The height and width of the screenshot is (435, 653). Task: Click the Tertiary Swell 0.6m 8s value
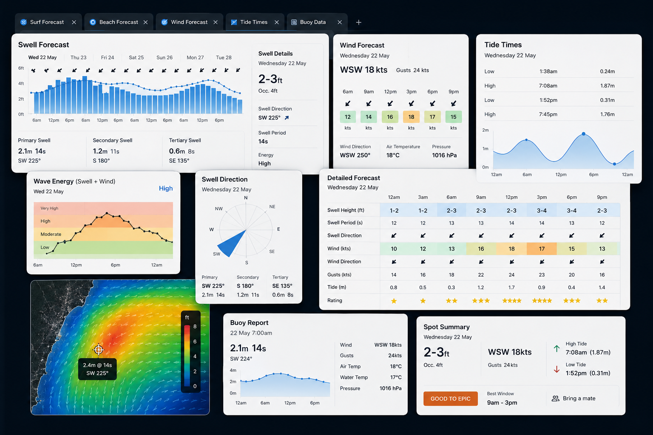[x=182, y=151]
